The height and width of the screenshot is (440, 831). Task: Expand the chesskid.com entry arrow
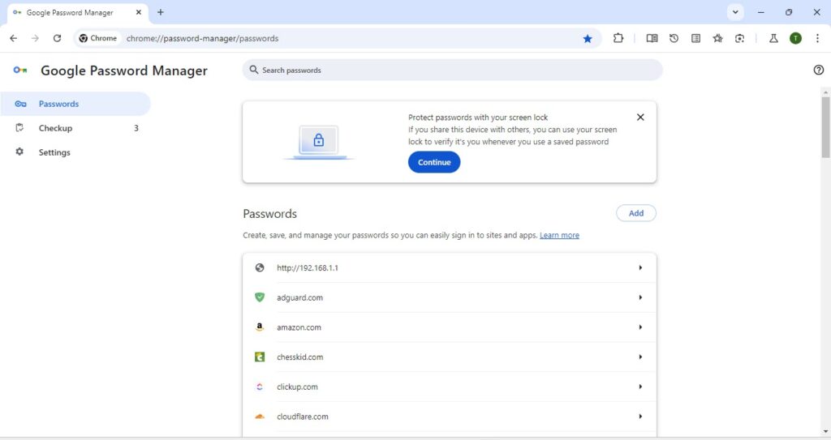(640, 357)
